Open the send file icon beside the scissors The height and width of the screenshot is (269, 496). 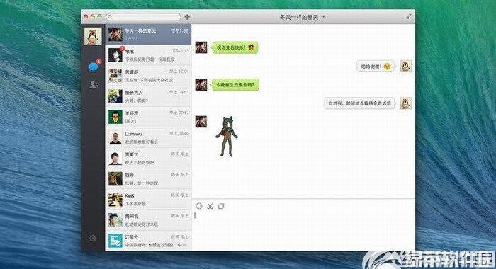tap(221, 207)
